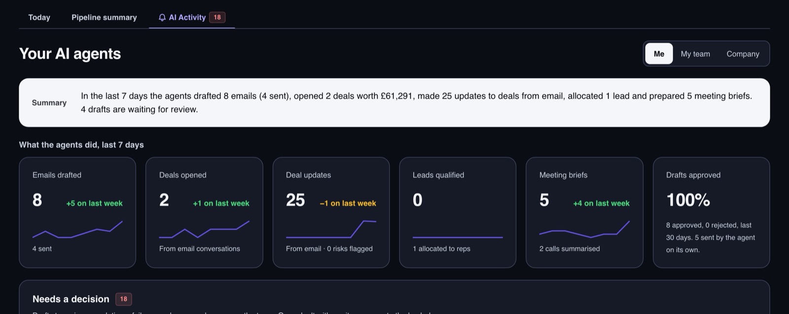This screenshot has width=789, height=314.
Task: Click the 'Needs a decision' heading
Action: [71, 299]
